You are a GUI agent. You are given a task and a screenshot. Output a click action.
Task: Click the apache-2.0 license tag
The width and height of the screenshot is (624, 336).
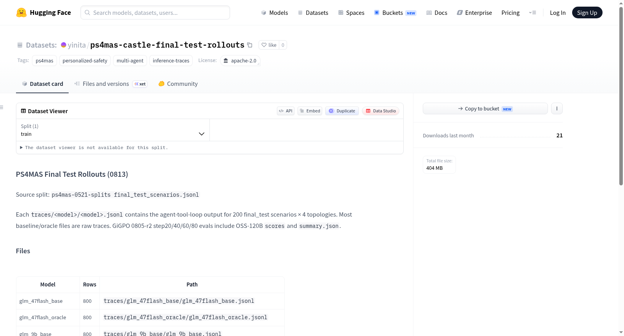click(240, 60)
